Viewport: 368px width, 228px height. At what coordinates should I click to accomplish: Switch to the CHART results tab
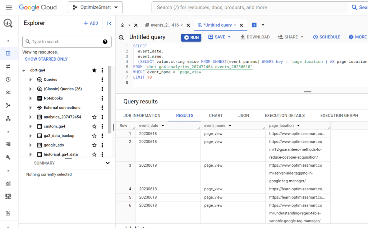(216, 115)
